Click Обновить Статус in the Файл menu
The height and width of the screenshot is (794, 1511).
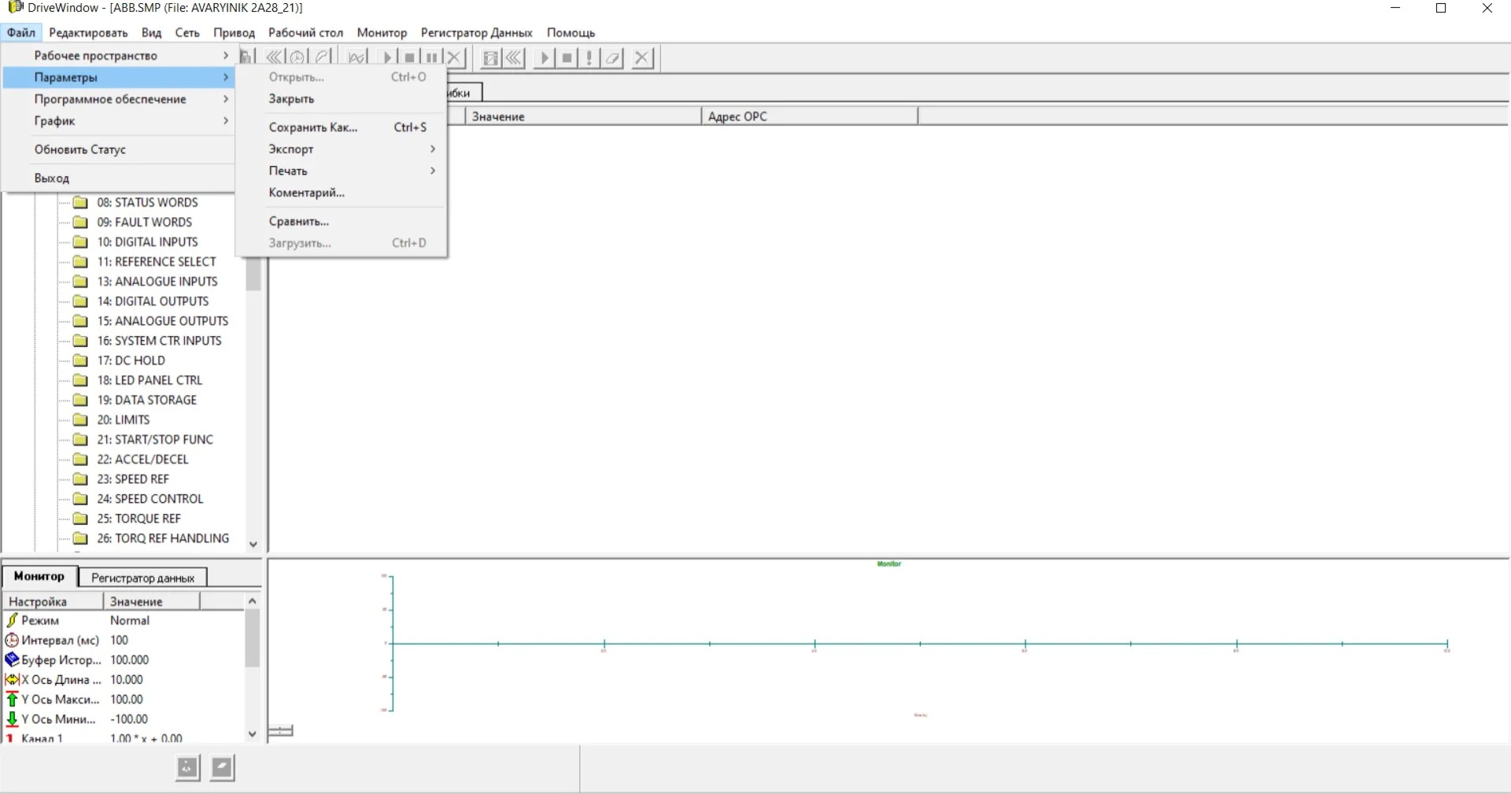[79, 149]
